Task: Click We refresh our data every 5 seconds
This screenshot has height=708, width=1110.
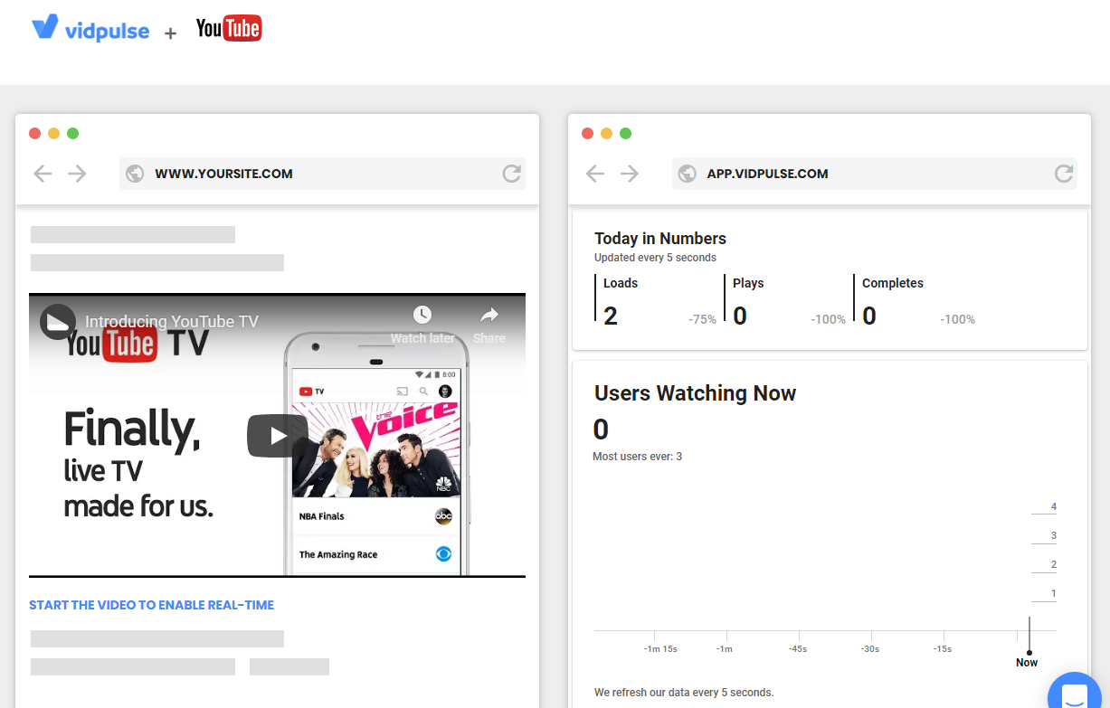Action: [x=684, y=693]
